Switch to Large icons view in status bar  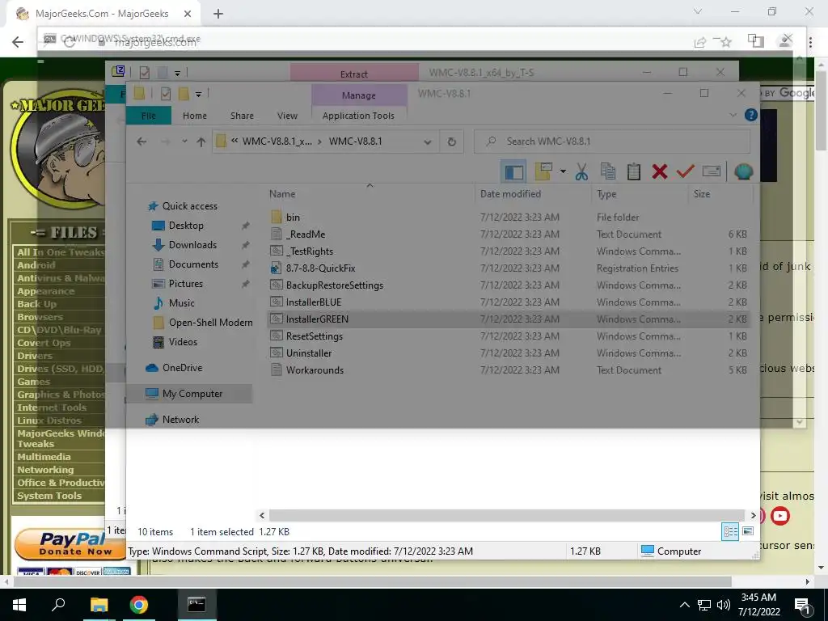[748, 531]
